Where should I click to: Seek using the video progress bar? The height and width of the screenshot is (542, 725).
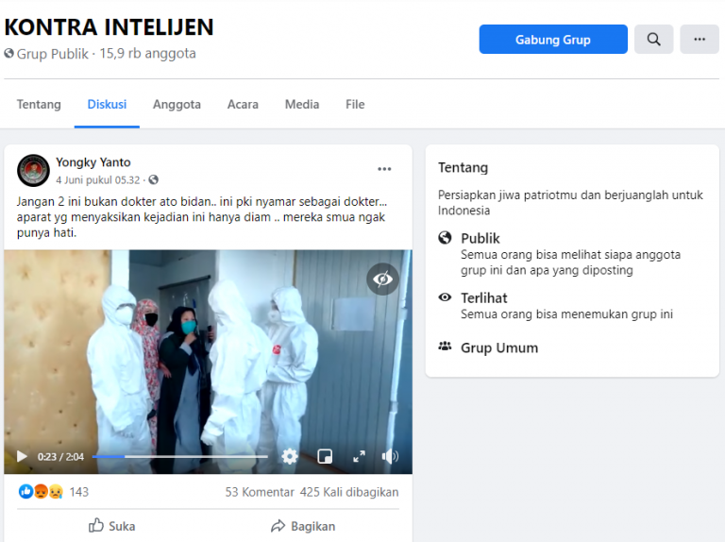pos(180,456)
